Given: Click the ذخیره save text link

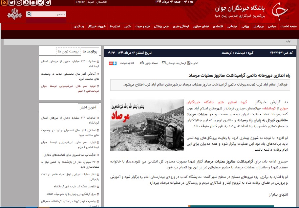Looking at the screenshot, I should coord(195,63).
